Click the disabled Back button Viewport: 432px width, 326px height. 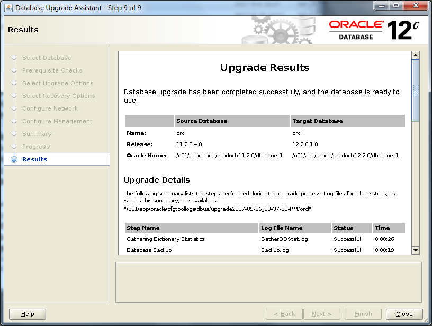[284, 313]
